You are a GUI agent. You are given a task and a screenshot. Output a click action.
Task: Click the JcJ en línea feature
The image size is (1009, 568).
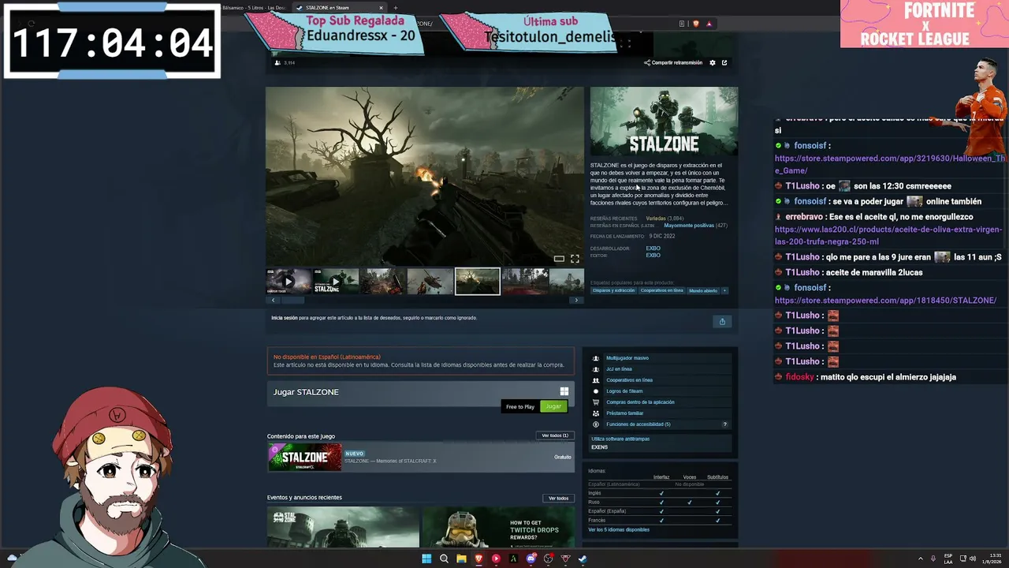pos(619,369)
